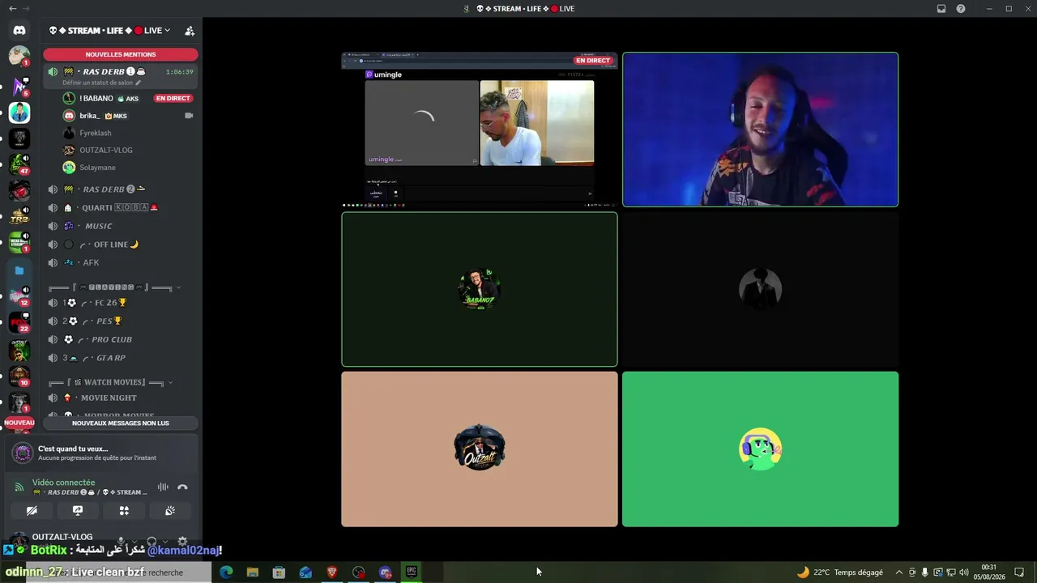This screenshot has height=583, width=1037.
Task: Launch Brave browser from taskbar
Action: tap(332, 572)
